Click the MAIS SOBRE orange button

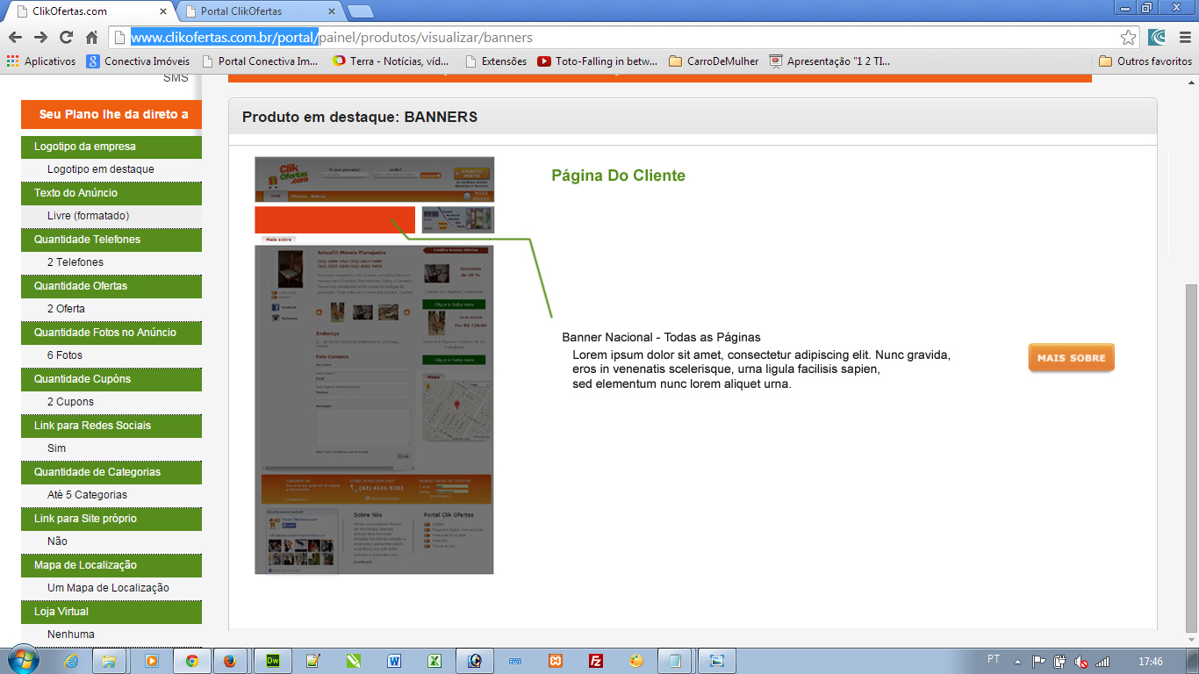[1071, 358]
